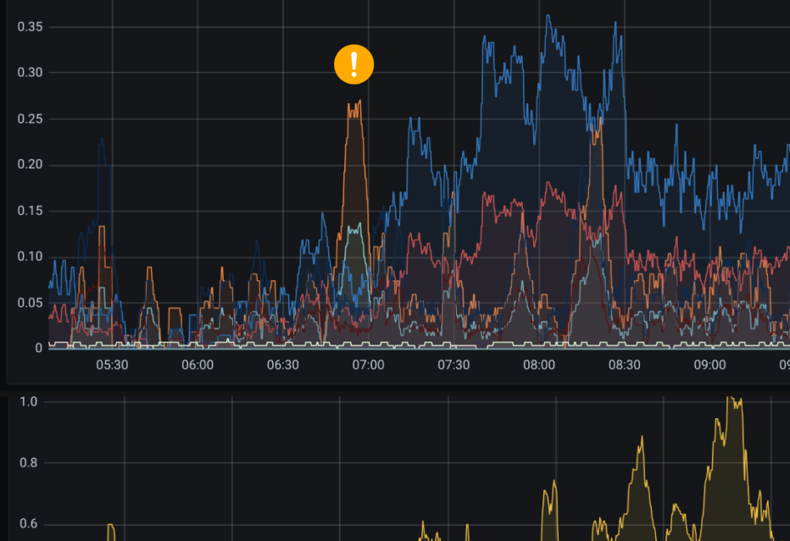Click the 0.05 y-axis label
Viewport: 790px width, 541px height.
click(30, 303)
